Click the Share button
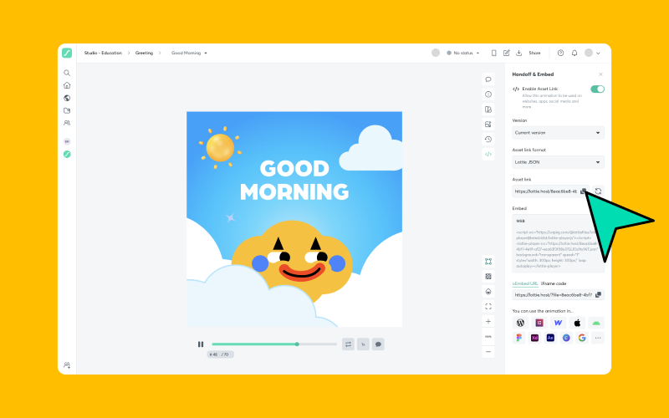Screen dimensions: 669x418 [534, 53]
